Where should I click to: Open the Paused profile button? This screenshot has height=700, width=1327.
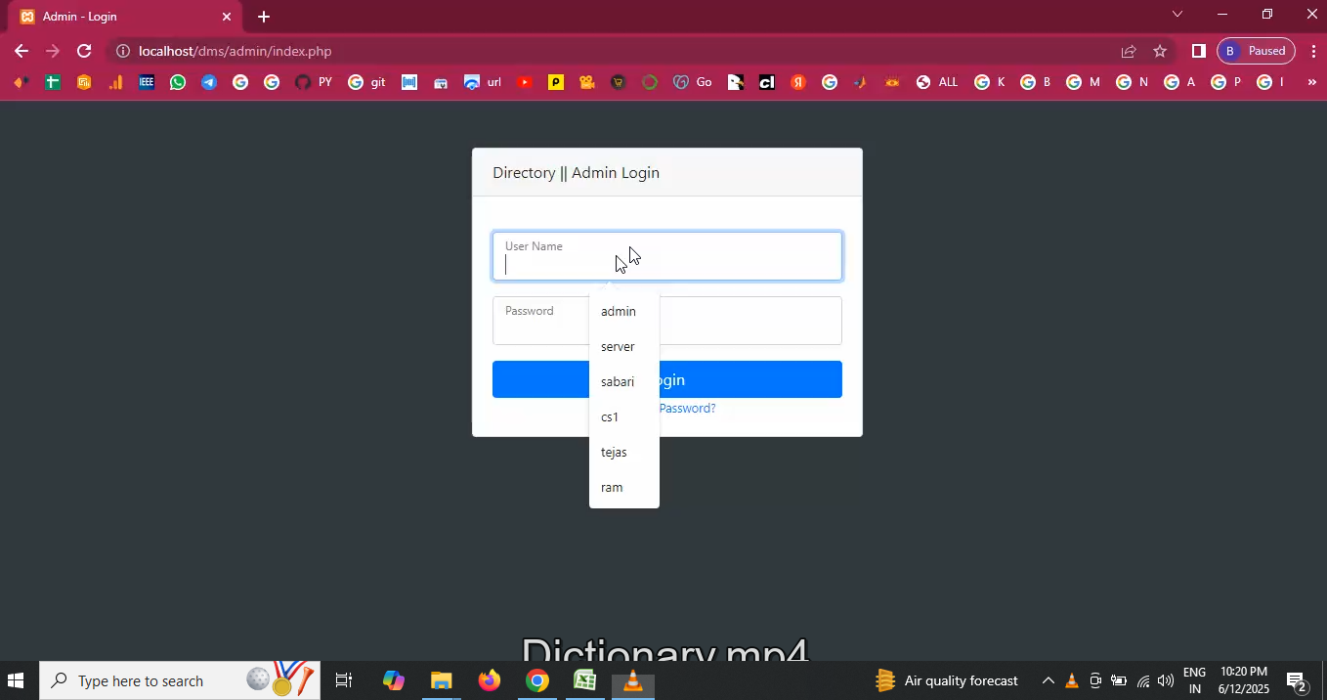1257,51
